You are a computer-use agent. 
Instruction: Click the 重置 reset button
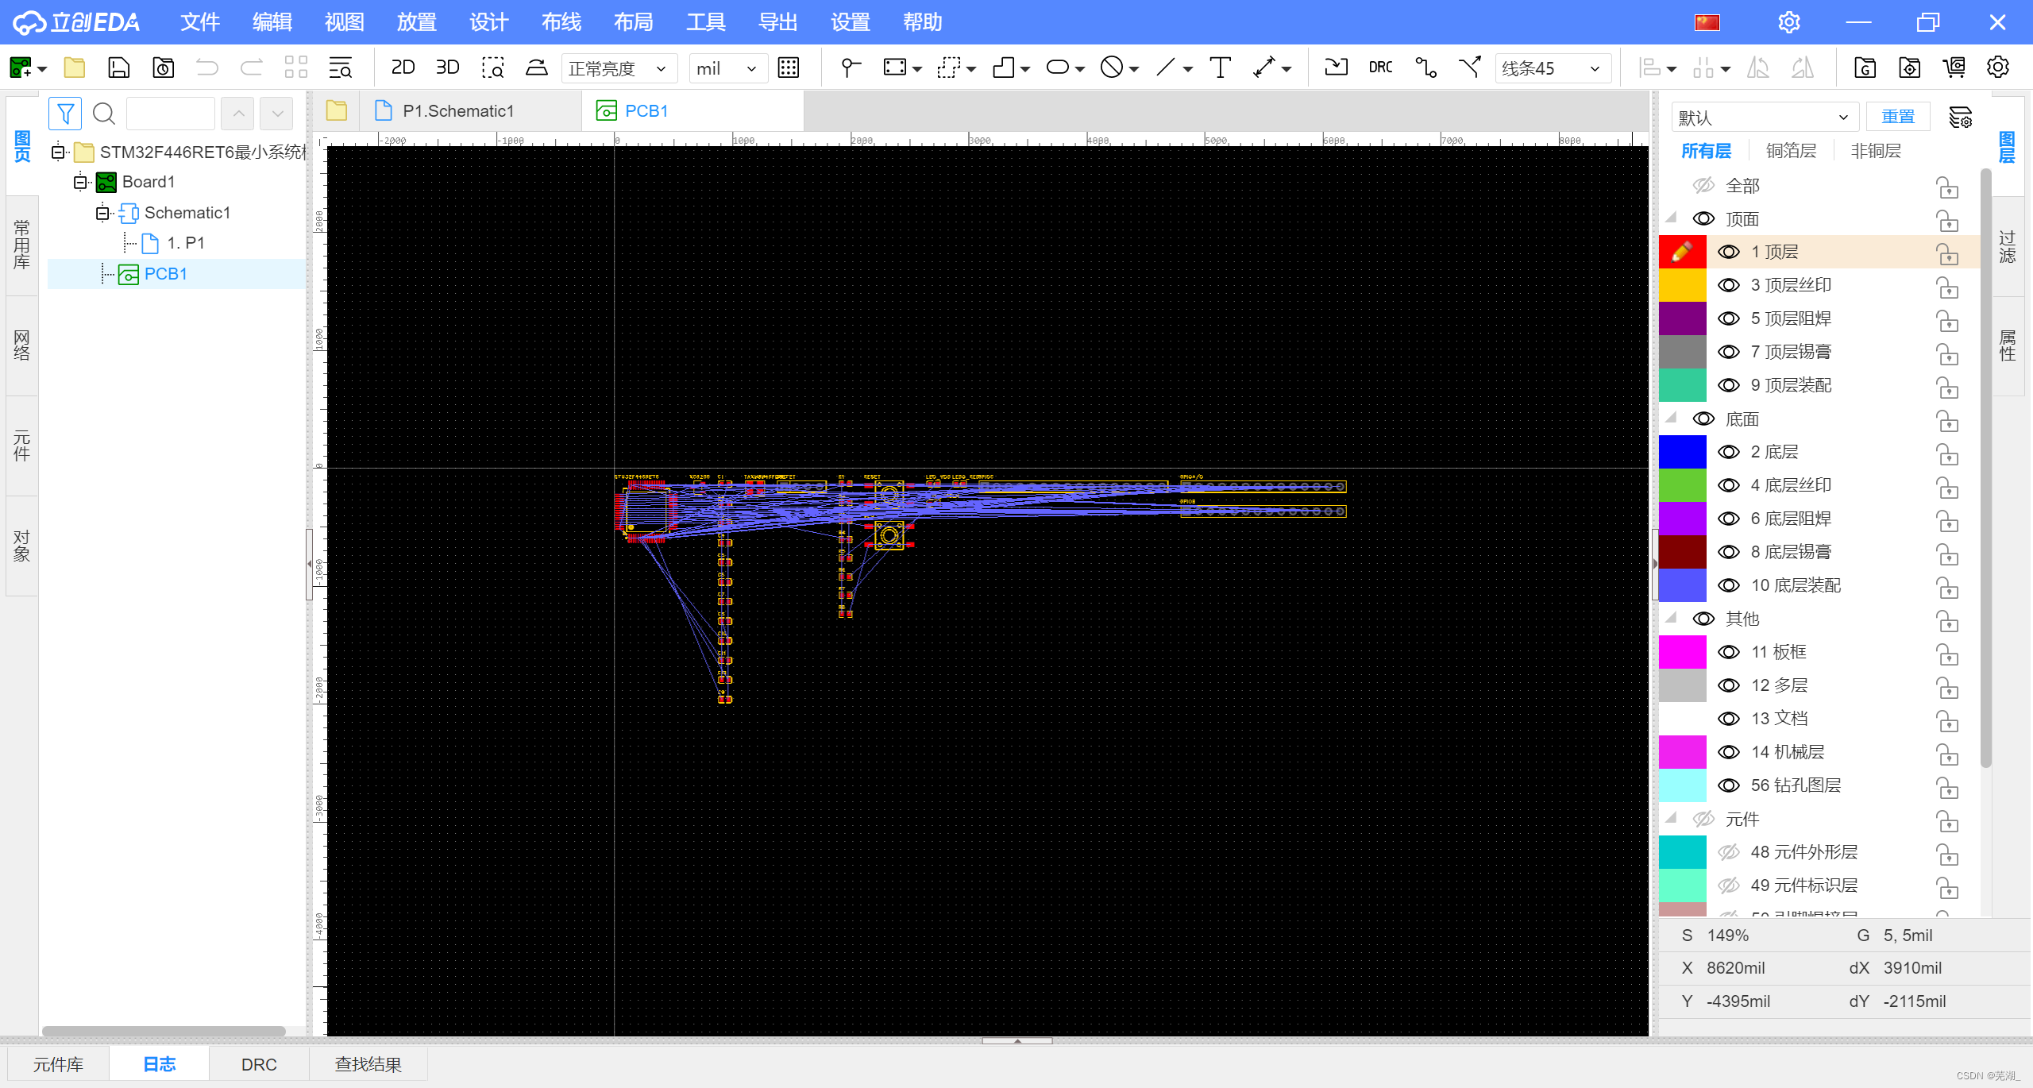pos(1898,117)
